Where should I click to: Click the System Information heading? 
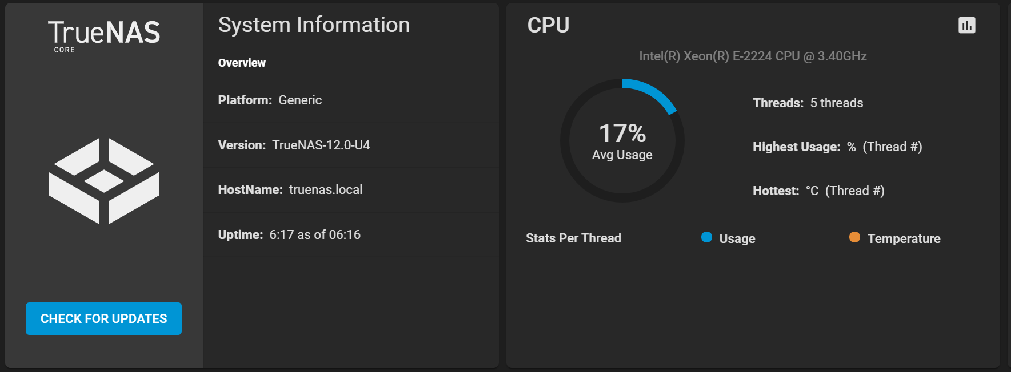[x=314, y=25]
